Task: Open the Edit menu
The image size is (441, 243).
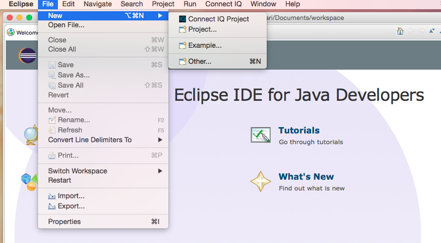Action: 68,4
